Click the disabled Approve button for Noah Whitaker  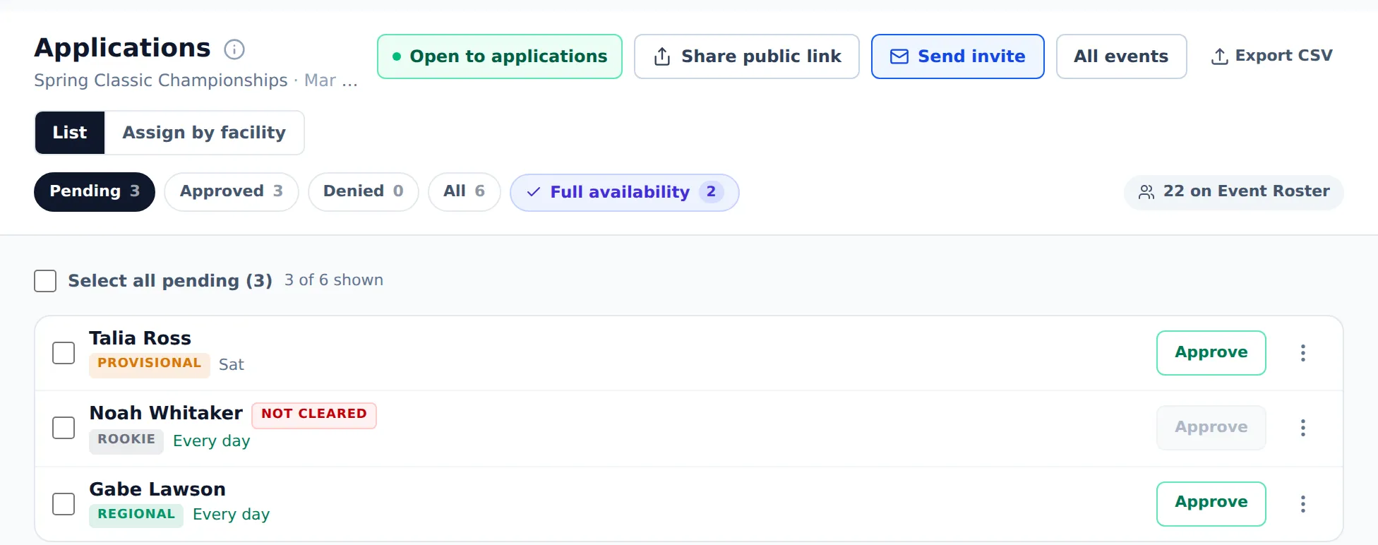tap(1211, 428)
